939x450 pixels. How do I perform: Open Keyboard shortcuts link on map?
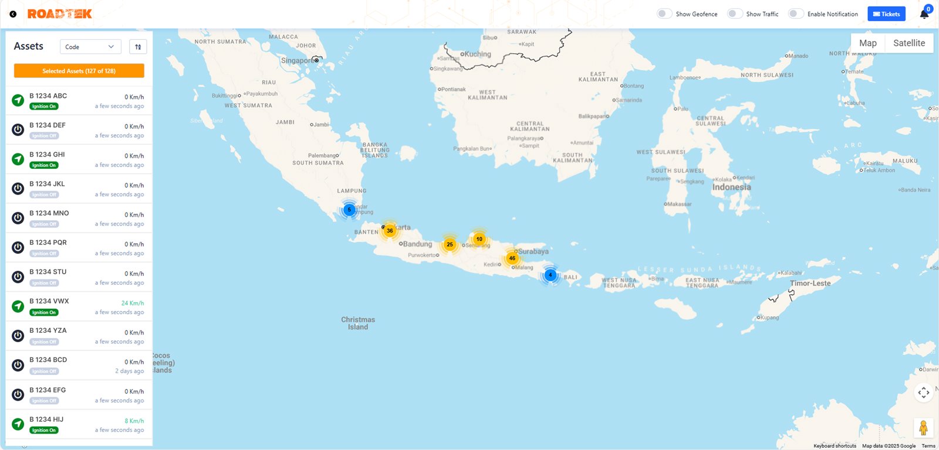835,446
